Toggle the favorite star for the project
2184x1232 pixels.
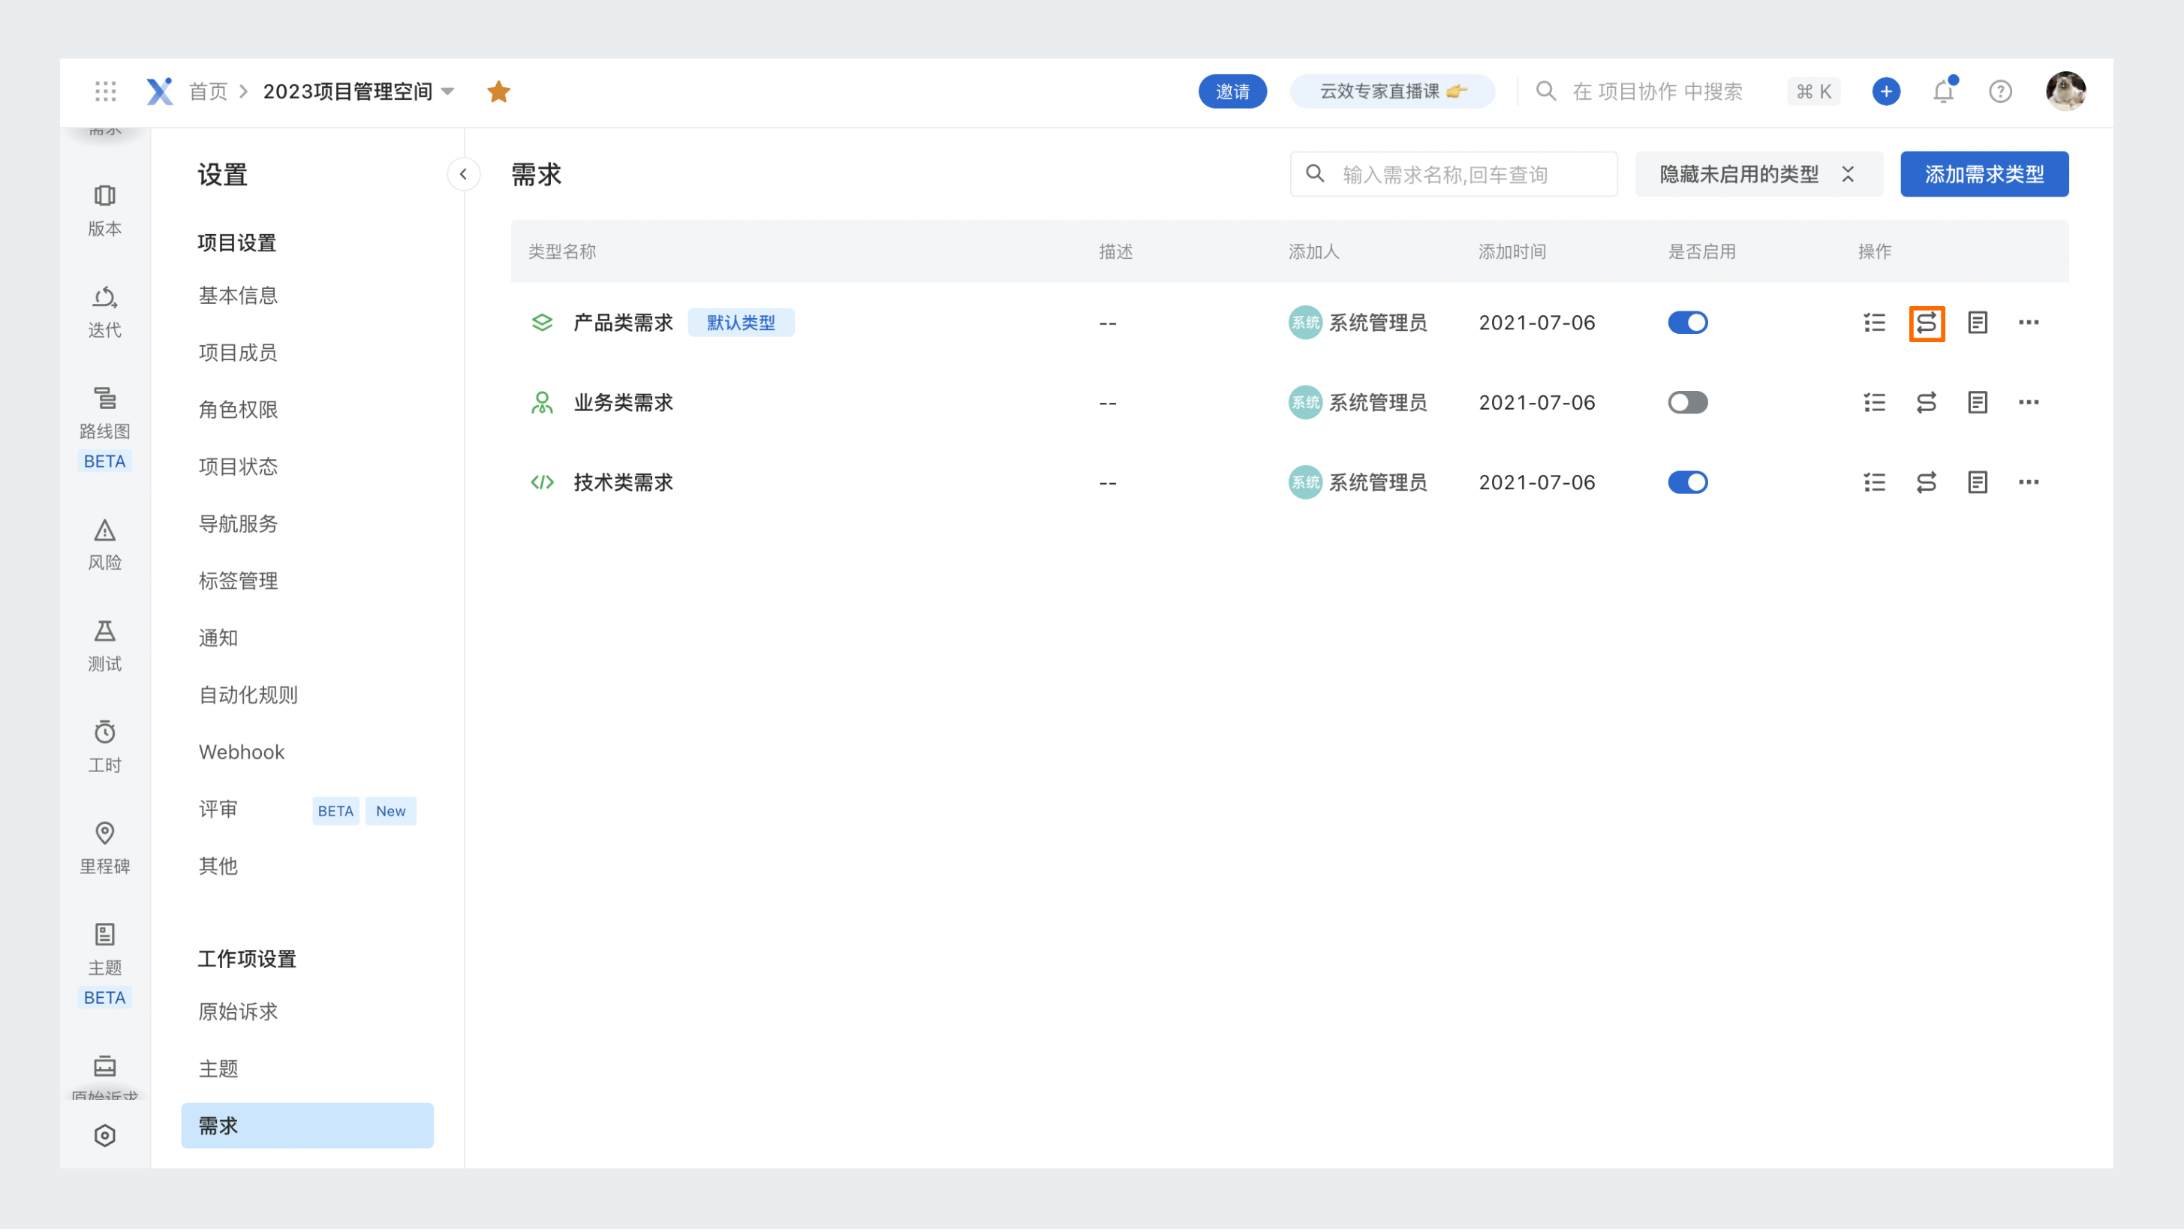498,92
